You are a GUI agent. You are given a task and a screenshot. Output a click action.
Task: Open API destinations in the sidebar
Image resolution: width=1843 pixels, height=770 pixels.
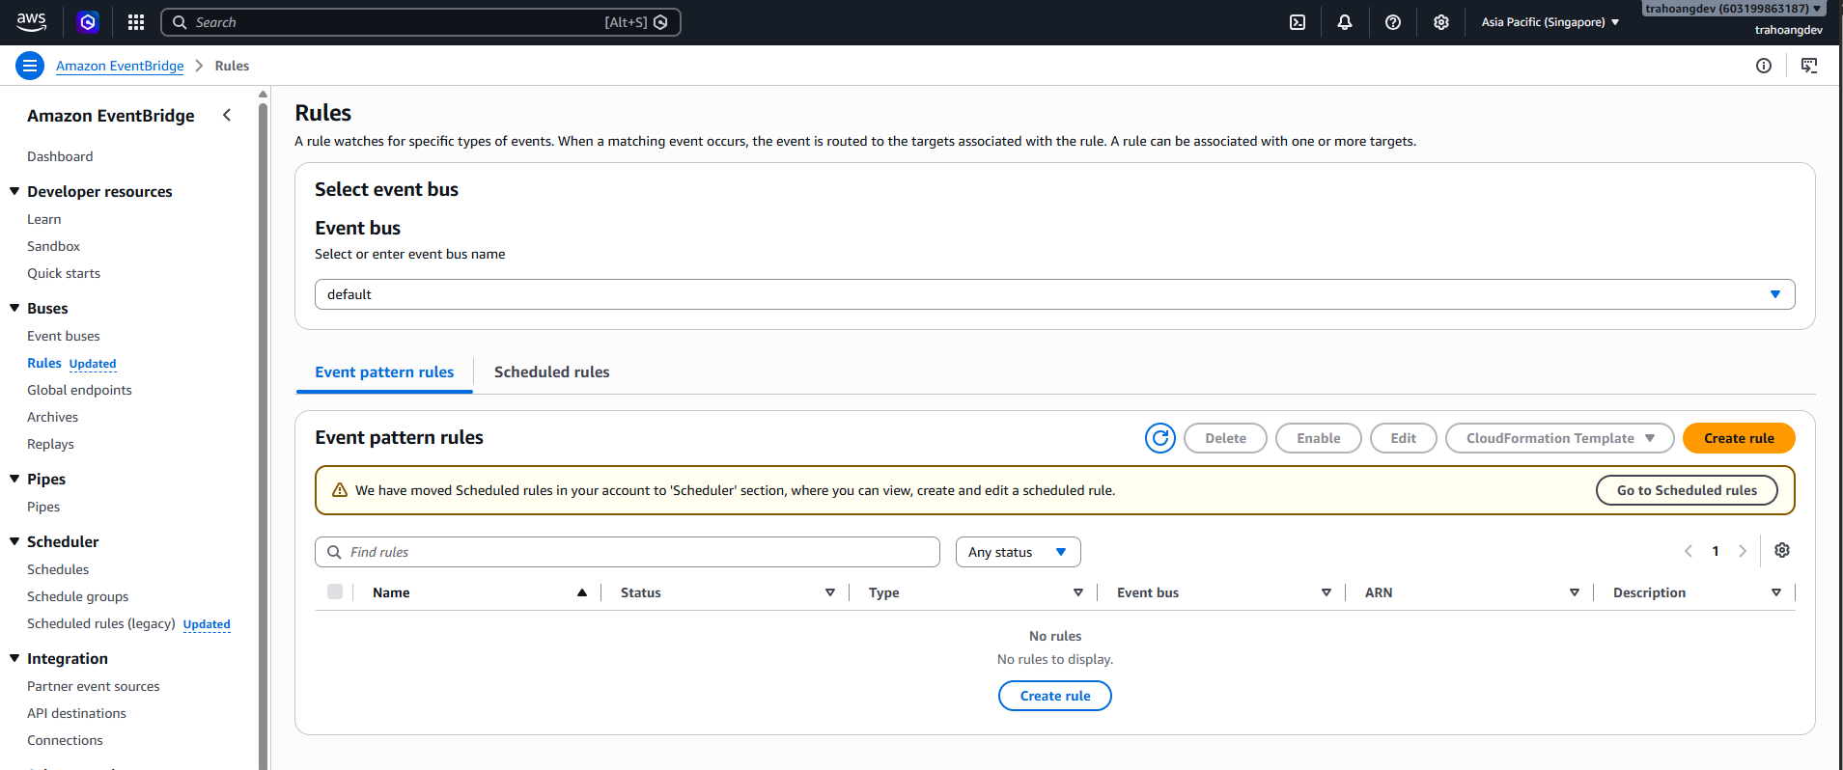(x=76, y=713)
